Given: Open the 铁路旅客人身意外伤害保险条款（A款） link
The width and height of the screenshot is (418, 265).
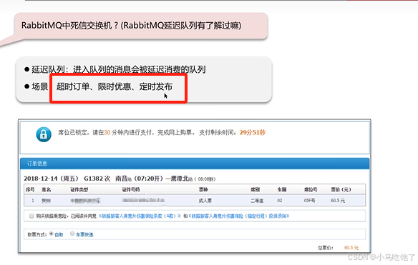Looking at the screenshot, I should coord(140,216).
